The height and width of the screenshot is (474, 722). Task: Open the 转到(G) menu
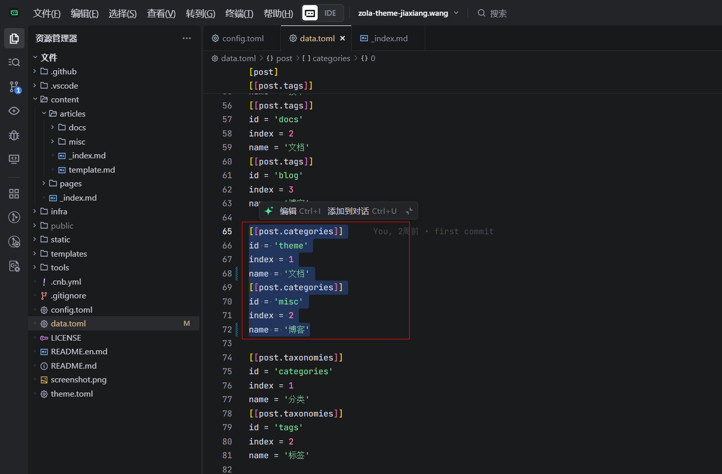pyautogui.click(x=200, y=13)
